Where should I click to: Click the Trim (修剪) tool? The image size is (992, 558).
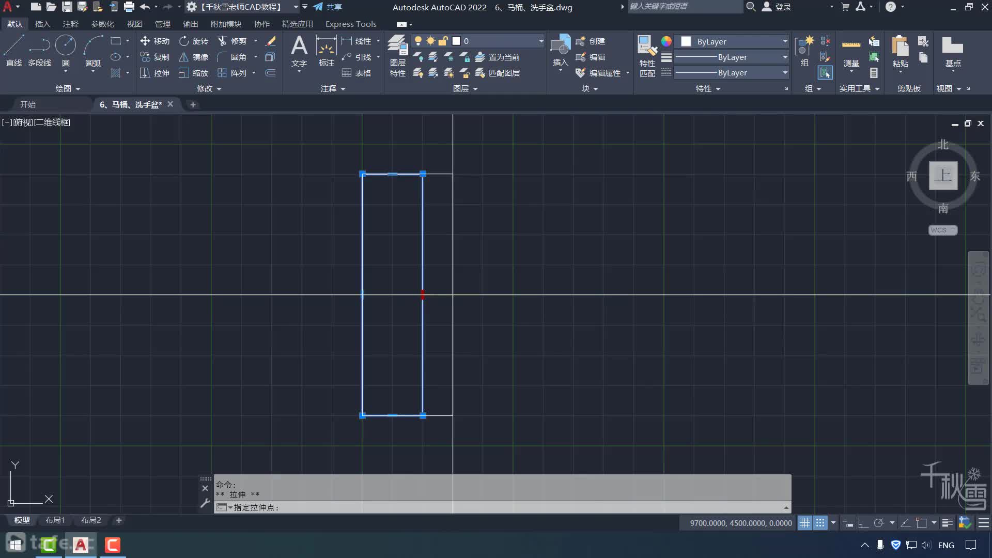[x=233, y=41]
